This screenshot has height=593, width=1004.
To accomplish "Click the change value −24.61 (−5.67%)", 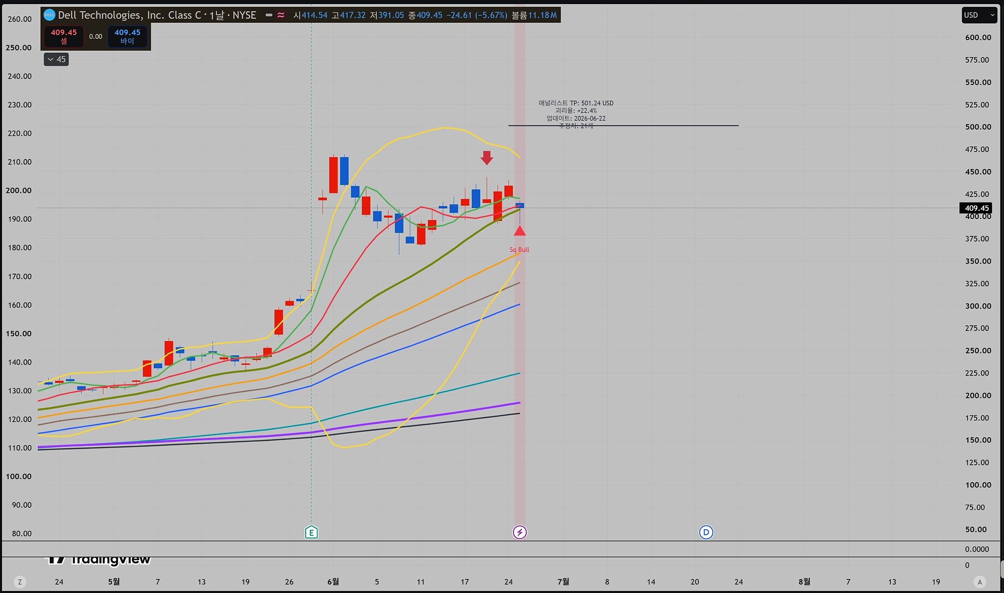I will [x=476, y=15].
